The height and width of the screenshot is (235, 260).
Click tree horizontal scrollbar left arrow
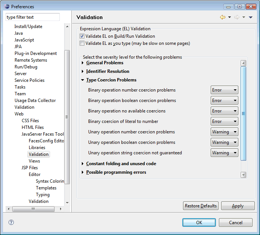pyautogui.click(x=9, y=209)
